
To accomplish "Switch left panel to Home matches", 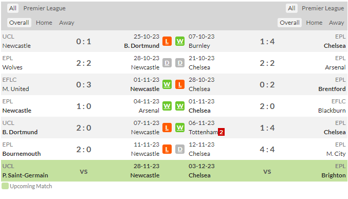I will [x=44, y=23].
